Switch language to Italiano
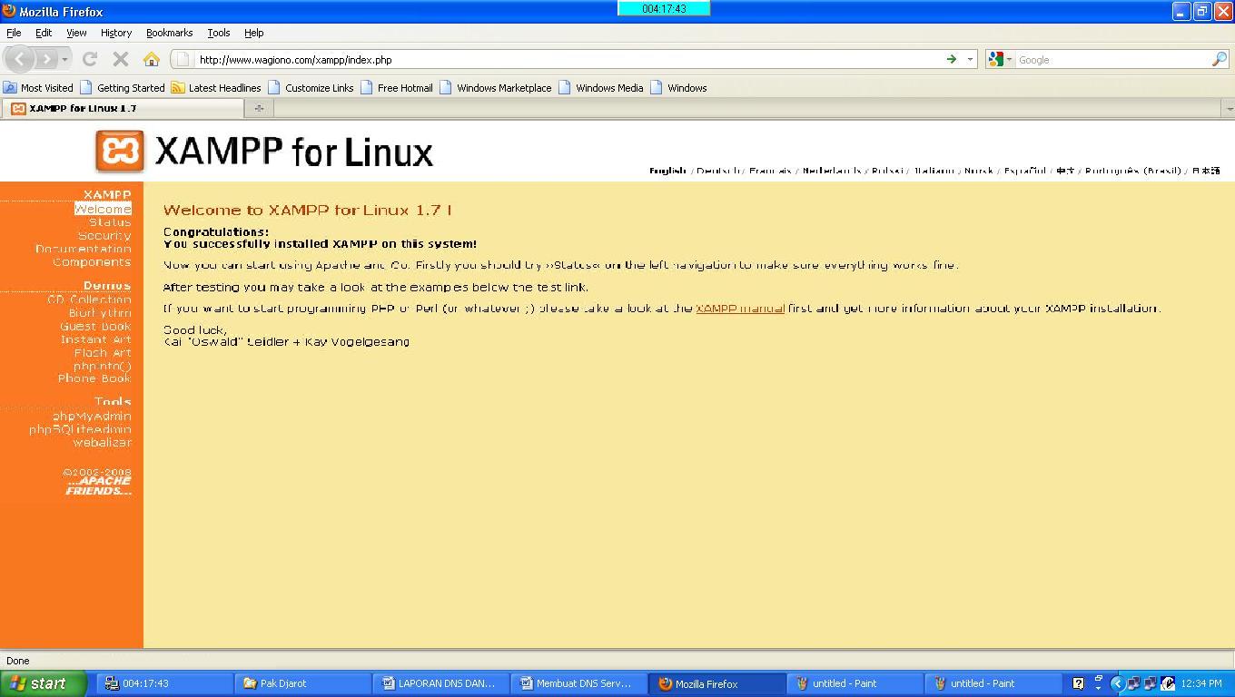 click(934, 171)
